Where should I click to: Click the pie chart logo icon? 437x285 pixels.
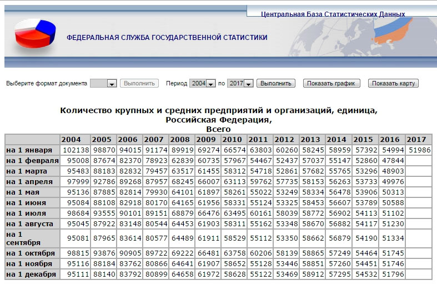click(x=35, y=33)
